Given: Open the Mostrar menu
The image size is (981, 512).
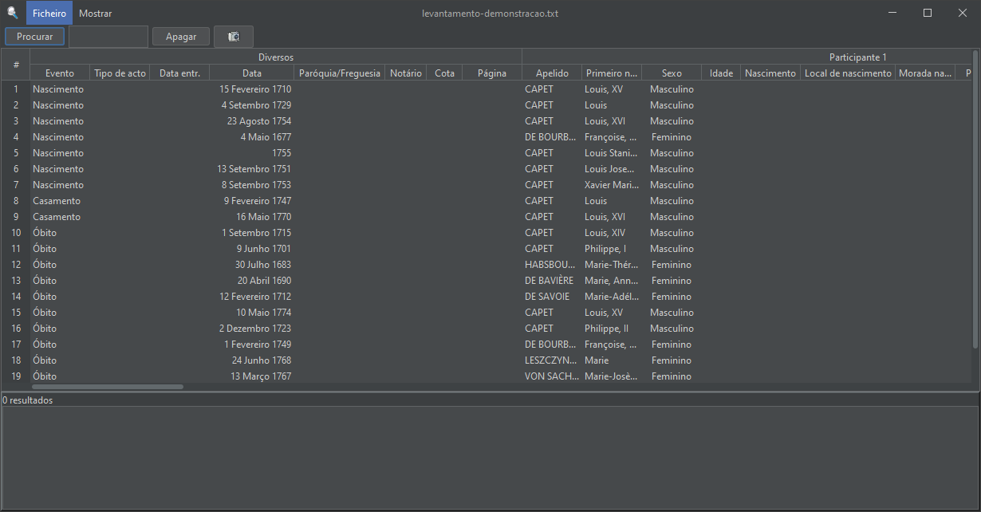Looking at the screenshot, I should 95,13.
